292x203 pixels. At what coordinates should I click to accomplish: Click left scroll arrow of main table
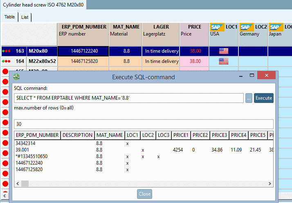pyautogui.click(x=4, y=196)
